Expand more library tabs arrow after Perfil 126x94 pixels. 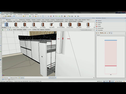click(x=91, y=20)
